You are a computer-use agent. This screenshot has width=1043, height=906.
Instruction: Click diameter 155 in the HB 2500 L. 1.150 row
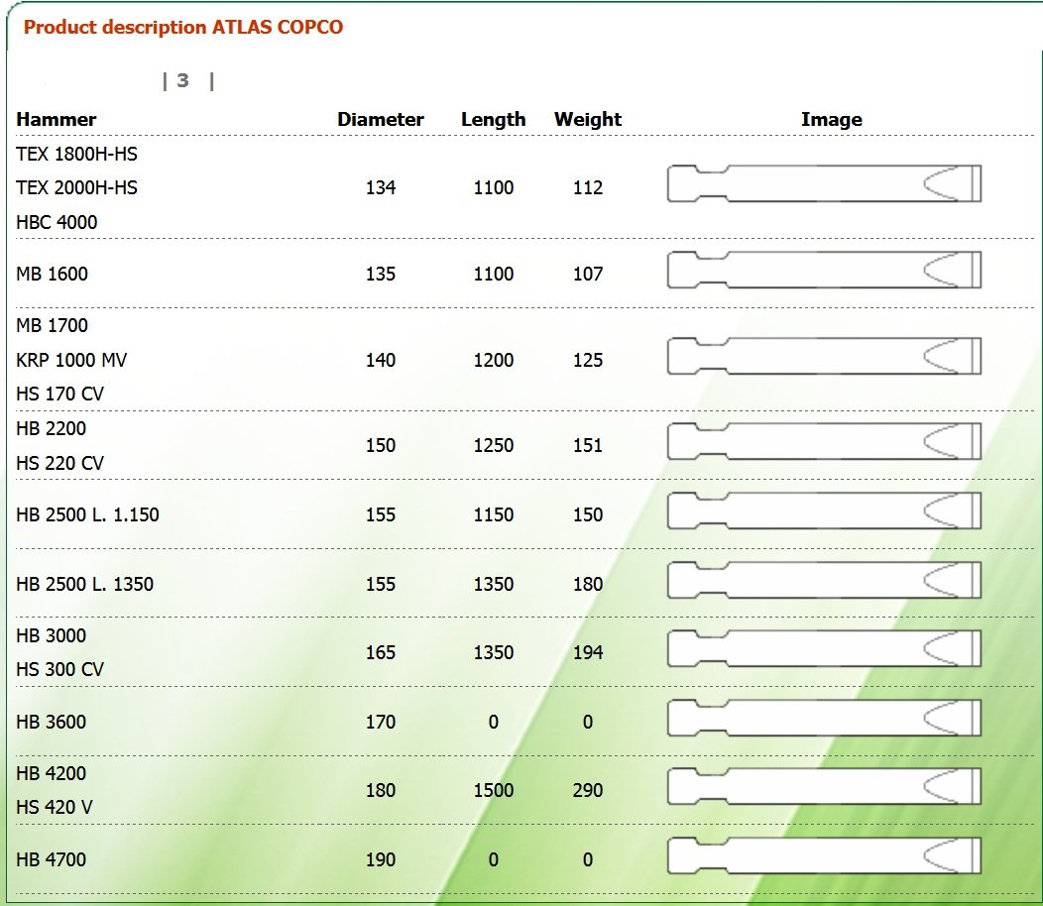tap(381, 514)
